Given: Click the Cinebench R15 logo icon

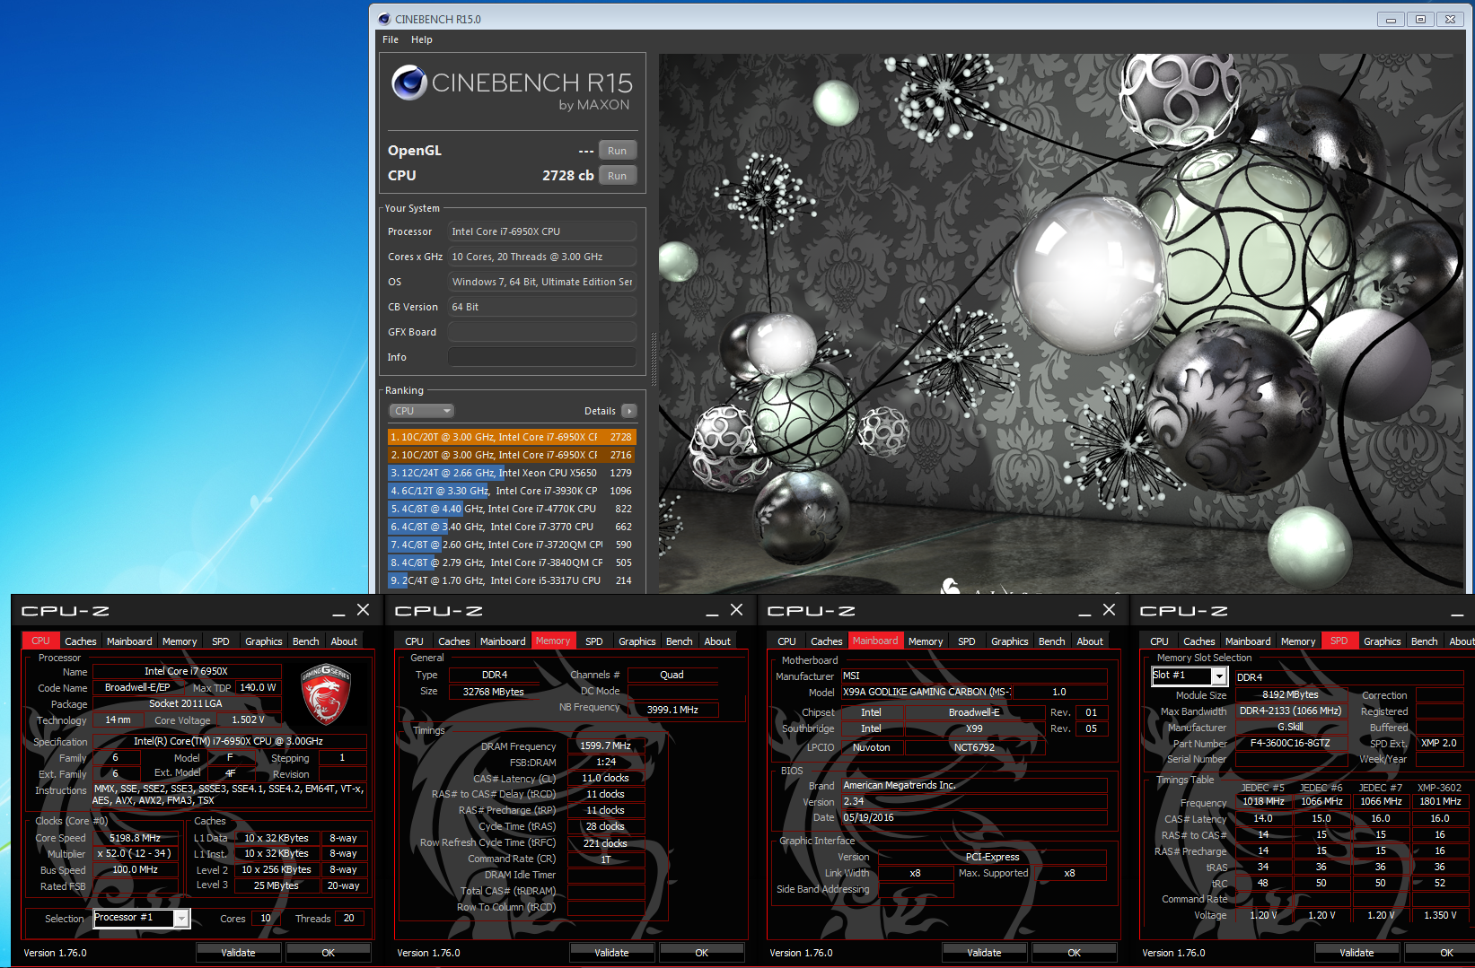Looking at the screenshot, I should [x=408, y=83].
